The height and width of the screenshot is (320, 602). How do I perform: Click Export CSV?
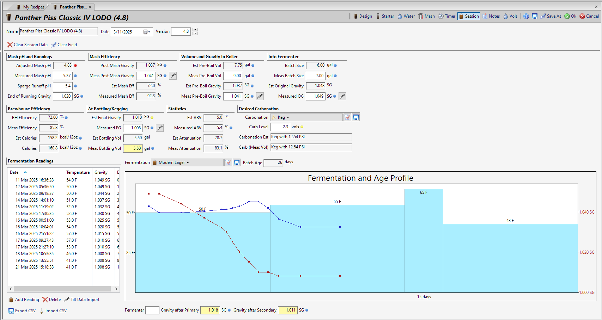click(x=22, y=311)
